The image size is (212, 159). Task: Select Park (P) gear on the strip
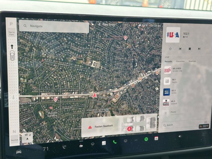click(x=11, y=24)
